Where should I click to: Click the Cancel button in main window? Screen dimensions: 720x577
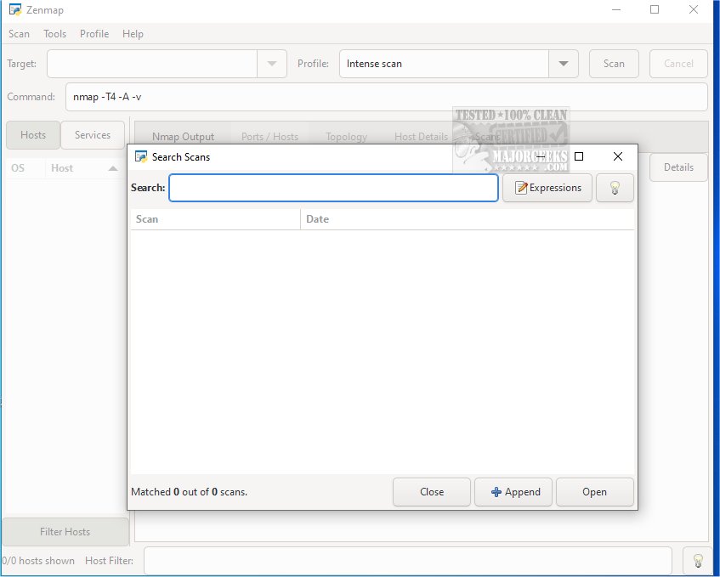click(x=678, y=64)
